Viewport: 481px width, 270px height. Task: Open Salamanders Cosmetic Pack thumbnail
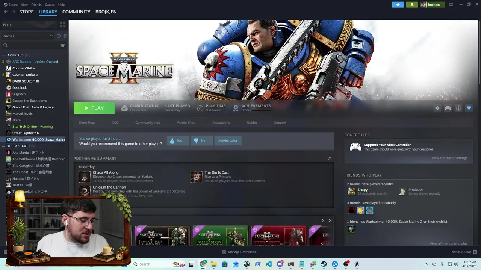pos(220,236)
